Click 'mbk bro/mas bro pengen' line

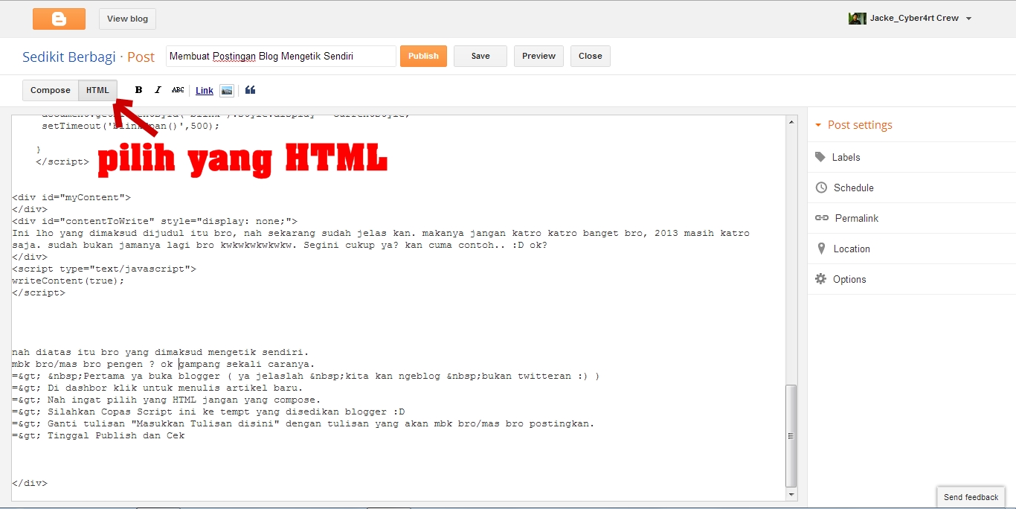click(x=164, y=364)
